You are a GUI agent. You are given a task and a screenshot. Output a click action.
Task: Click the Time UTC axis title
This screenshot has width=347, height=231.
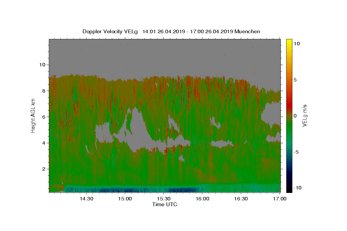[x=165, y=204]
